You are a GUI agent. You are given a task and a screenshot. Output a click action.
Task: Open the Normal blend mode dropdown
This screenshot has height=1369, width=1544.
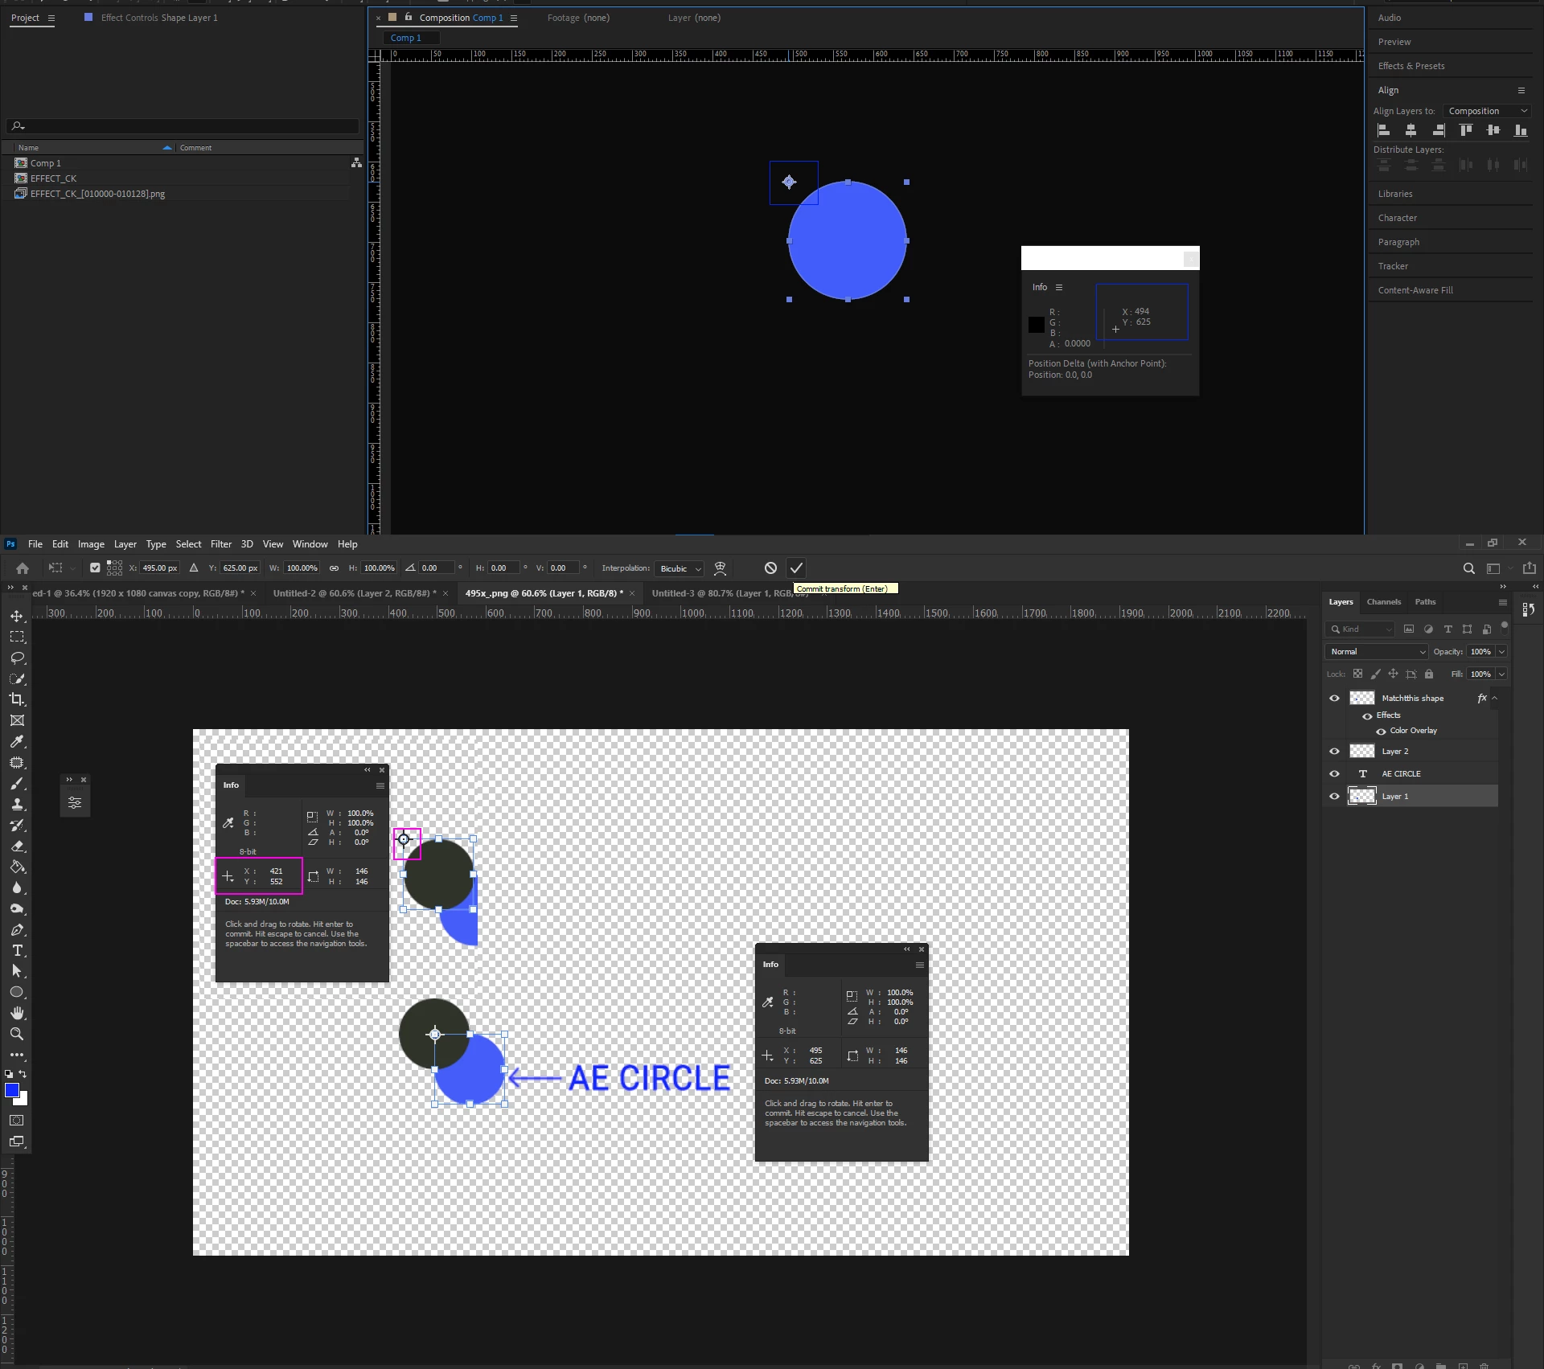click(x=1376, y=652)
